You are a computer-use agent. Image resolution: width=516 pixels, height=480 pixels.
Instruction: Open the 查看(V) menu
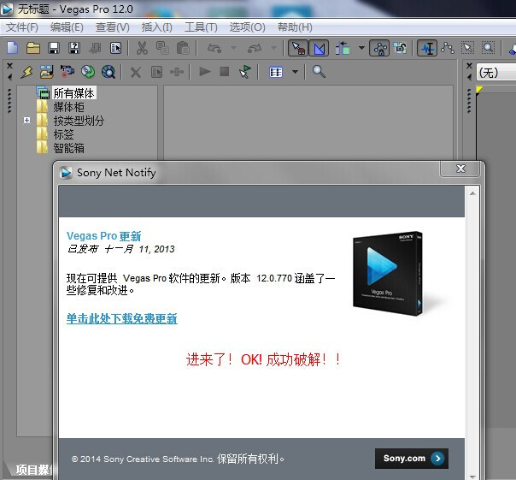pyautogui.click(x=112, y=27)
